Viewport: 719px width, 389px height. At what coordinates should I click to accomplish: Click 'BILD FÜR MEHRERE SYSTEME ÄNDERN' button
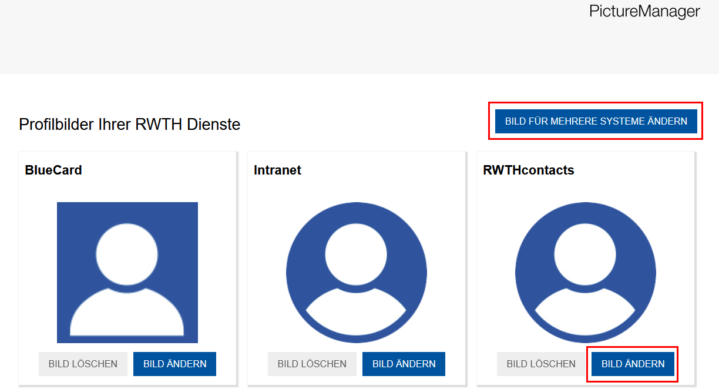[x=594, y=121]
